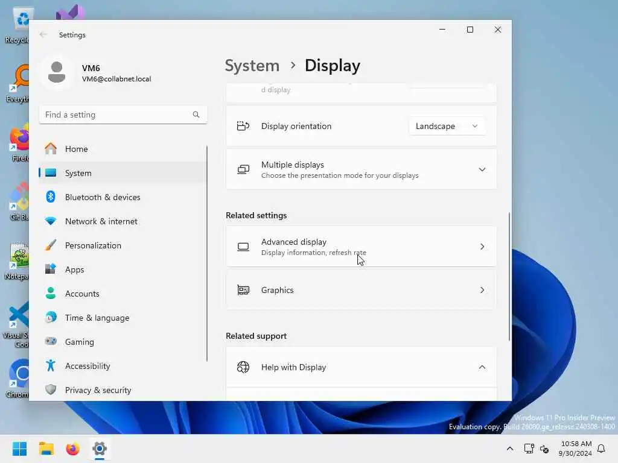Screen dimensions: 618x463
Task: Open Apps settings
Action: pos(122,269)
